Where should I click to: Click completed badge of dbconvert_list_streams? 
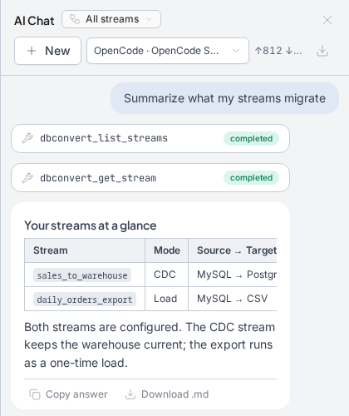point(251,138)
